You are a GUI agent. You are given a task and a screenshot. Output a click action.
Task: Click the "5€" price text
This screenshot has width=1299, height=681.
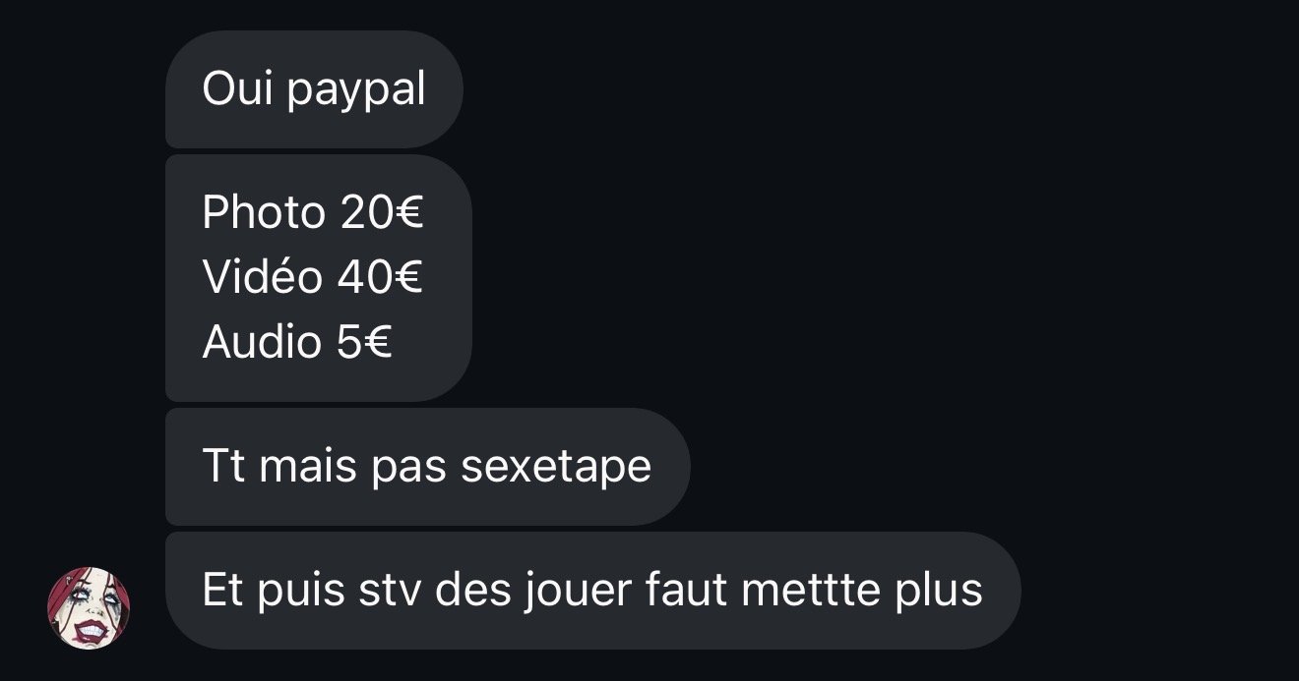[364, 342]
